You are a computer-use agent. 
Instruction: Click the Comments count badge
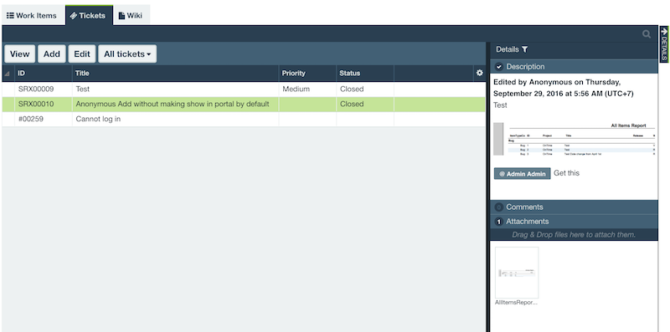point(498,207)
